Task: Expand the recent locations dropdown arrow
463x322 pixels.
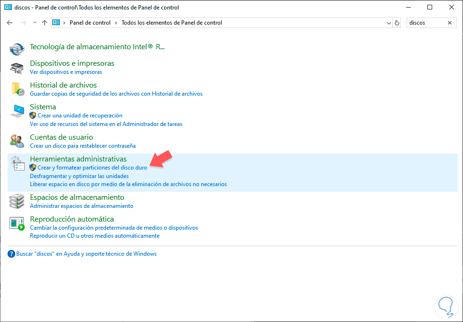Action: point(35,23)
